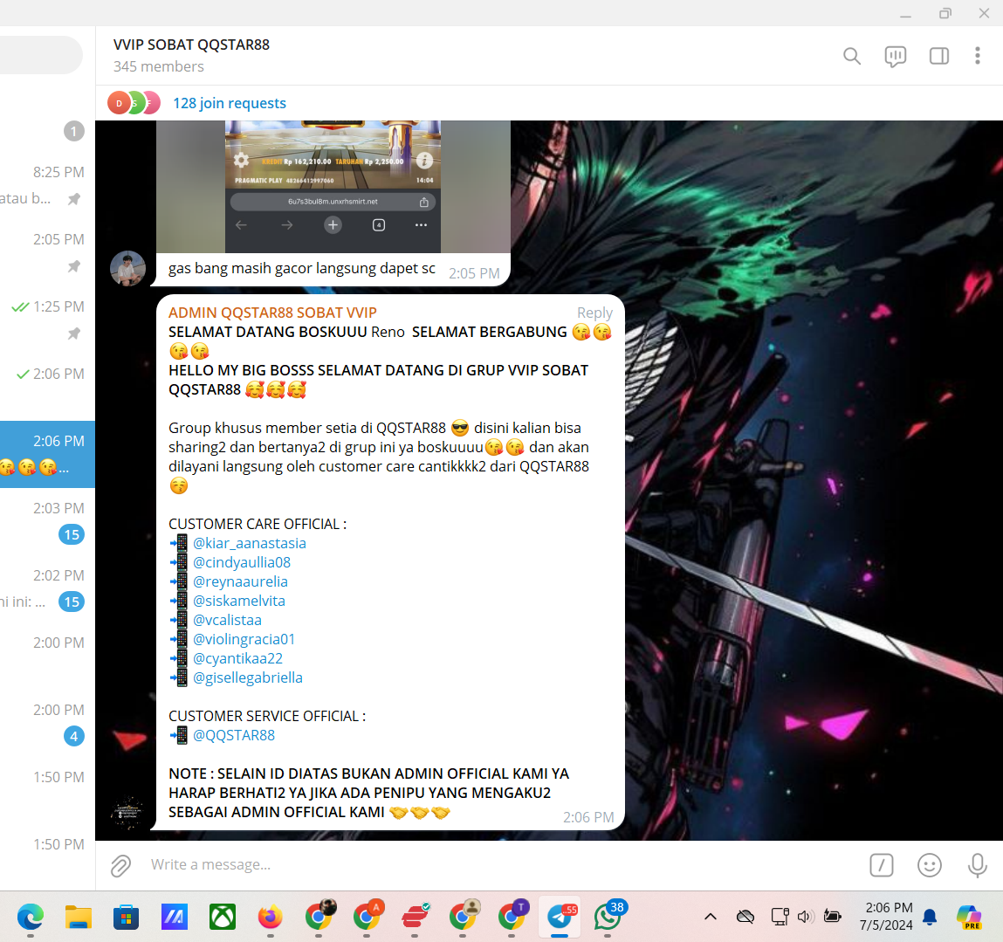Open the three-dot more options menu
1003x942 pixels.
tap(977, 56)
